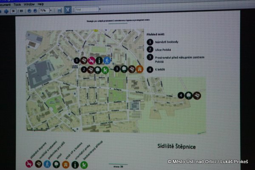Click the blue next page arrow

(6, 10)
